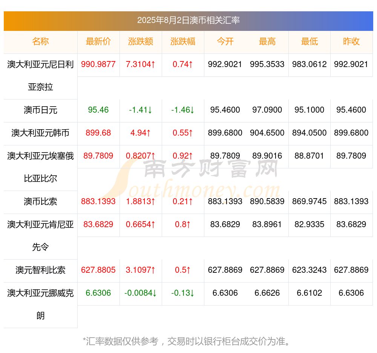Select the 今开 column header
The image size is (377, 353).
pos(225,41)
